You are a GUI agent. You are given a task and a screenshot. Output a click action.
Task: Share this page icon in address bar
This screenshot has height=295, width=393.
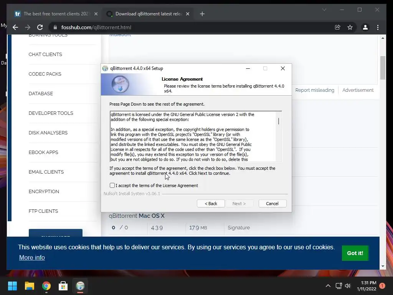[338, 27]
